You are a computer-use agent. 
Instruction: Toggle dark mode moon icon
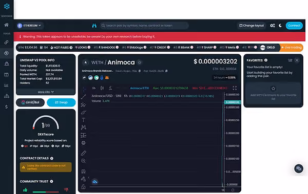280,26
